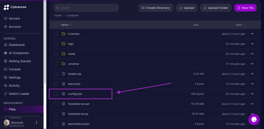Image resolution: width=264 pixels, height=129 pixels.
Task: Check the HytaleServer.jar checkbox
Action: 56,114
